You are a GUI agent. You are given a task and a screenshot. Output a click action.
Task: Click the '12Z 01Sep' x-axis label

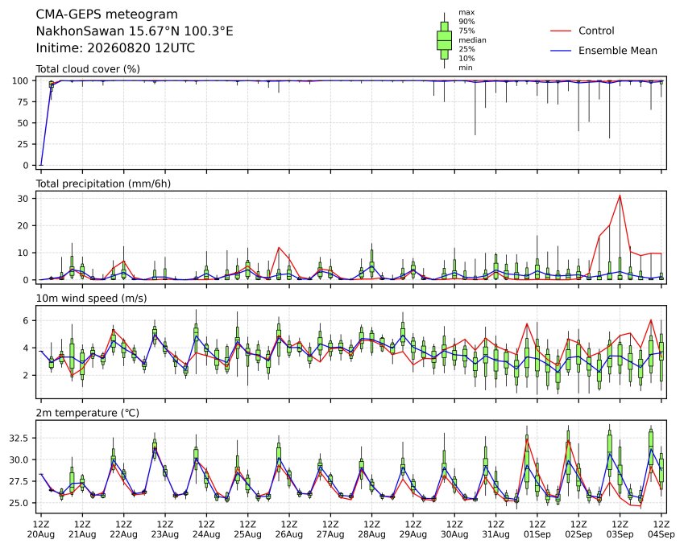tap(537, 529)
